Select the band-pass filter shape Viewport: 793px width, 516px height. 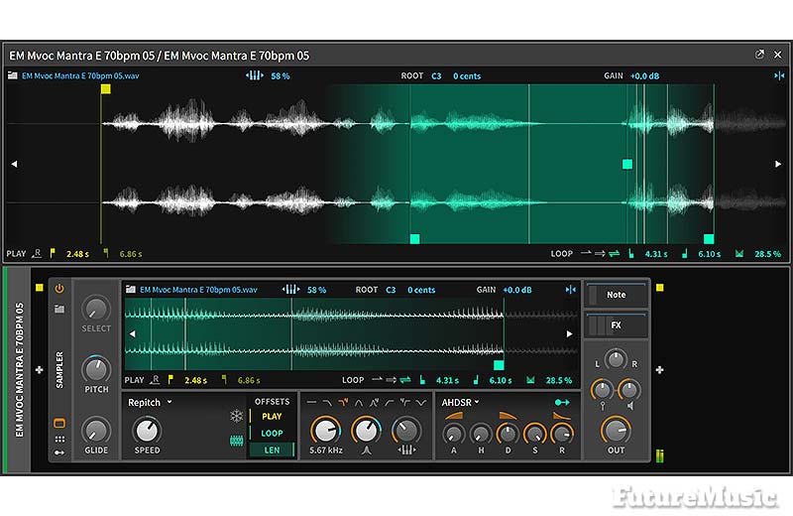[359, 403]
